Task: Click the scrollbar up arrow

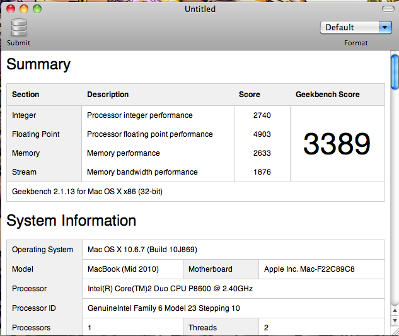Action: 395,311
